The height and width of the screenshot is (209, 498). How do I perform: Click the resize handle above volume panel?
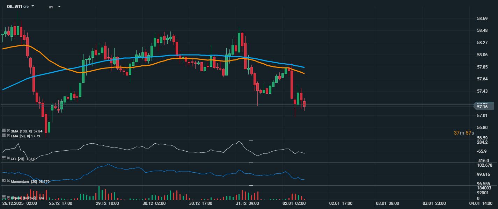[250, 186]
